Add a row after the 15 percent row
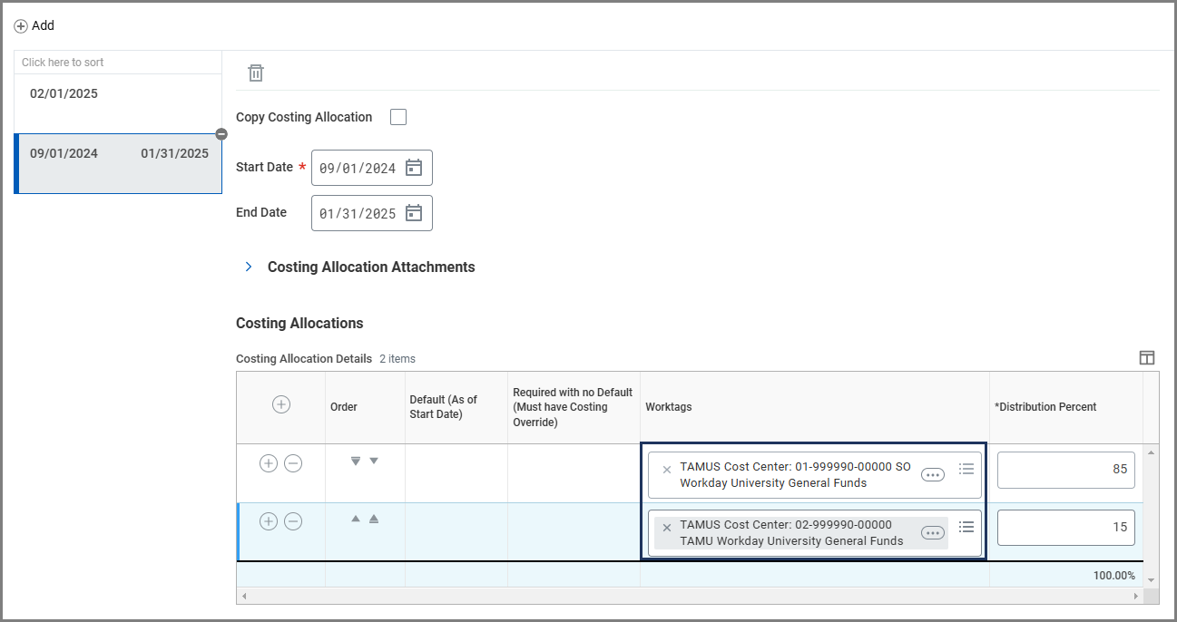The width and height of the screenshot is (1177, 622). coord(269,521)
